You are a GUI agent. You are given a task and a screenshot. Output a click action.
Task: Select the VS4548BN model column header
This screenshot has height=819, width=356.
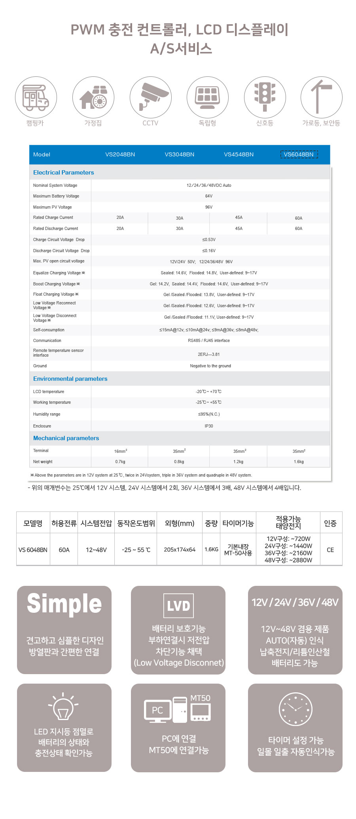239,154
